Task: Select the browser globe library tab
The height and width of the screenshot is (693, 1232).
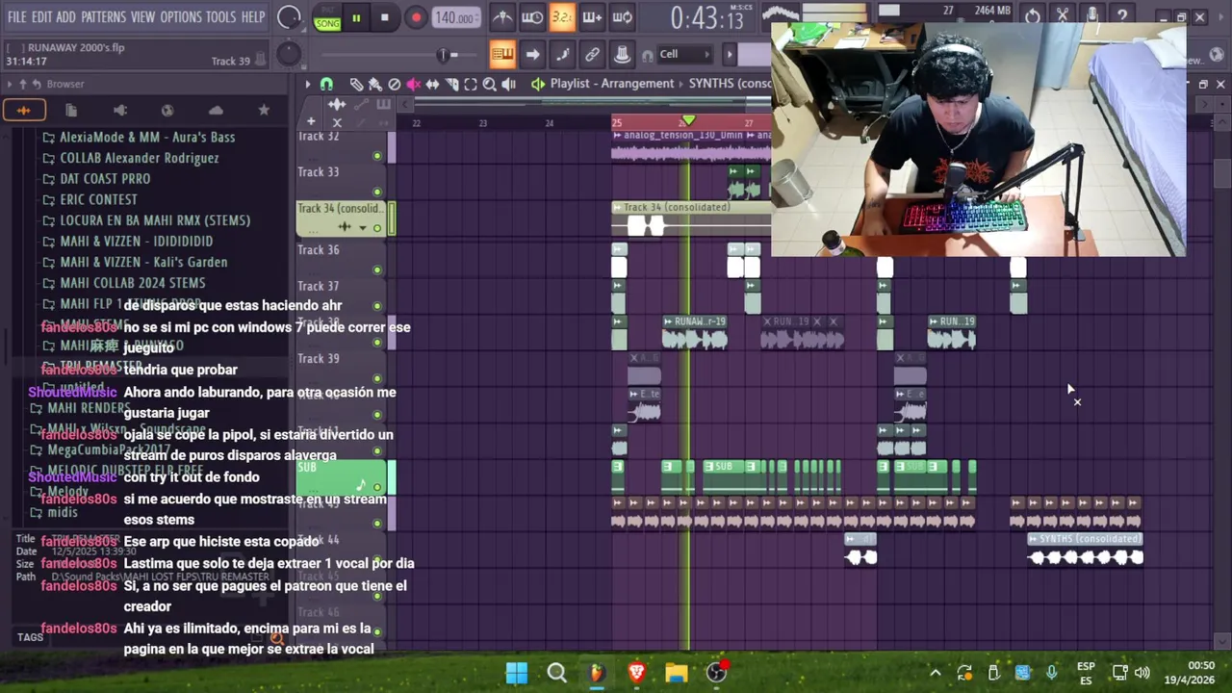Action: click(x=167, y=110)
